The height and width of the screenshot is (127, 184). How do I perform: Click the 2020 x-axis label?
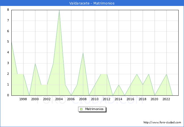154,99
